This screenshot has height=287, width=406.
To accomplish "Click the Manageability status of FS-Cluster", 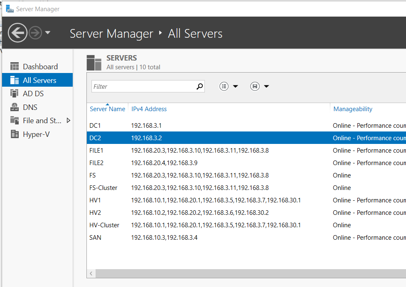I will (342, 188).
